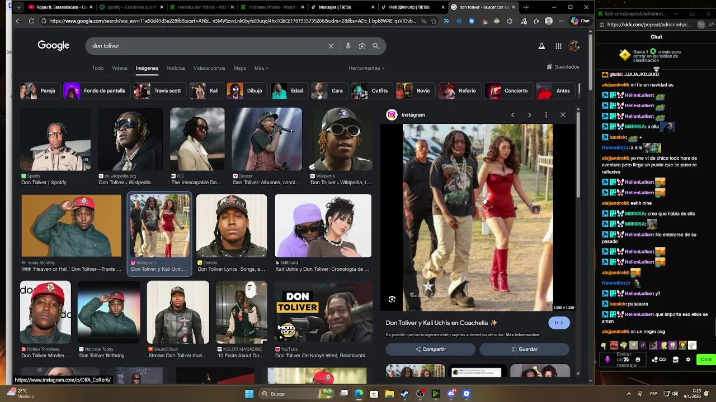Viewport: 716px width, 402px height.
Task: Bookmark this page with star icon
Action: point(434,21)
